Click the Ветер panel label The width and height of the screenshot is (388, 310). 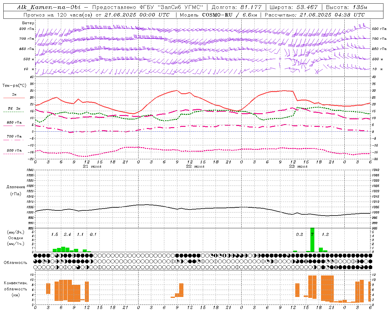click(x=28, y=23)
